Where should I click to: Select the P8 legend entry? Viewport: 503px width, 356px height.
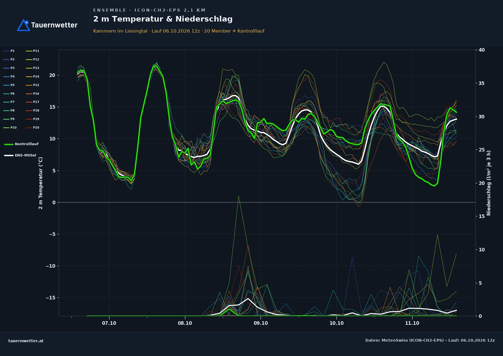[9, 110]
